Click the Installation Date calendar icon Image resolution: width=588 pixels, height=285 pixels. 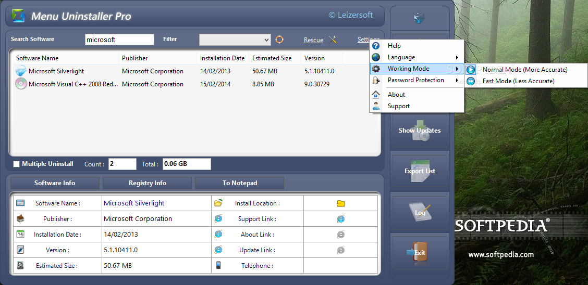[20, 234]
